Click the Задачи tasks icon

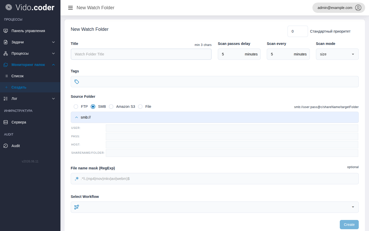pos(6,42)
